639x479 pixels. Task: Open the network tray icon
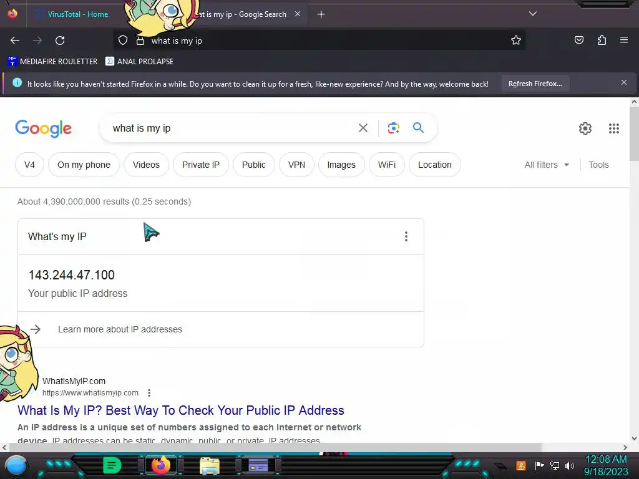click(555, 465)
